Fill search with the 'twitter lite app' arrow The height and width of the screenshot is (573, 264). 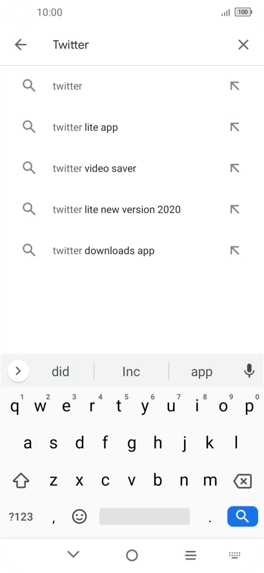click(234, 127)
